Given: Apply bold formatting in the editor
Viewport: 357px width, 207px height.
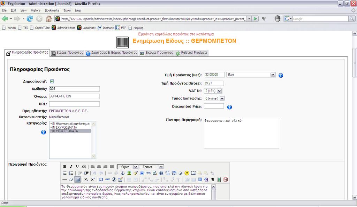Looking at the screenshot, I should pyautogui.click(x=64, y=167).
